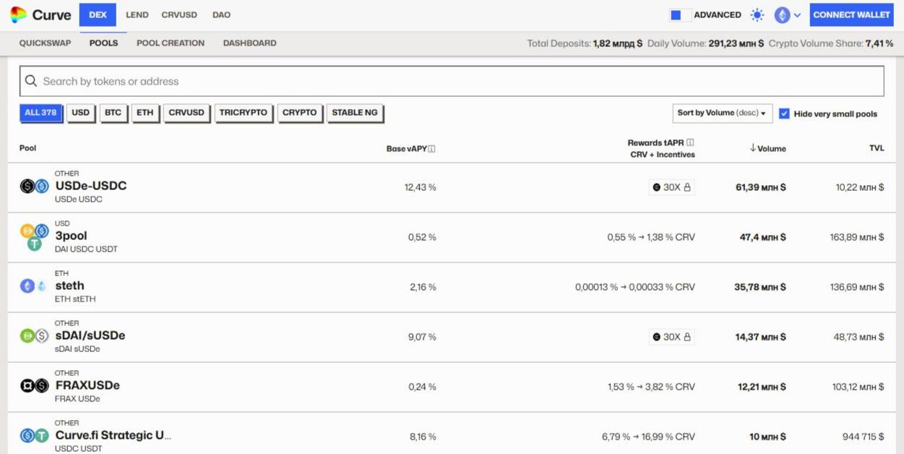Click the steth pool token icons

point(34,286)
